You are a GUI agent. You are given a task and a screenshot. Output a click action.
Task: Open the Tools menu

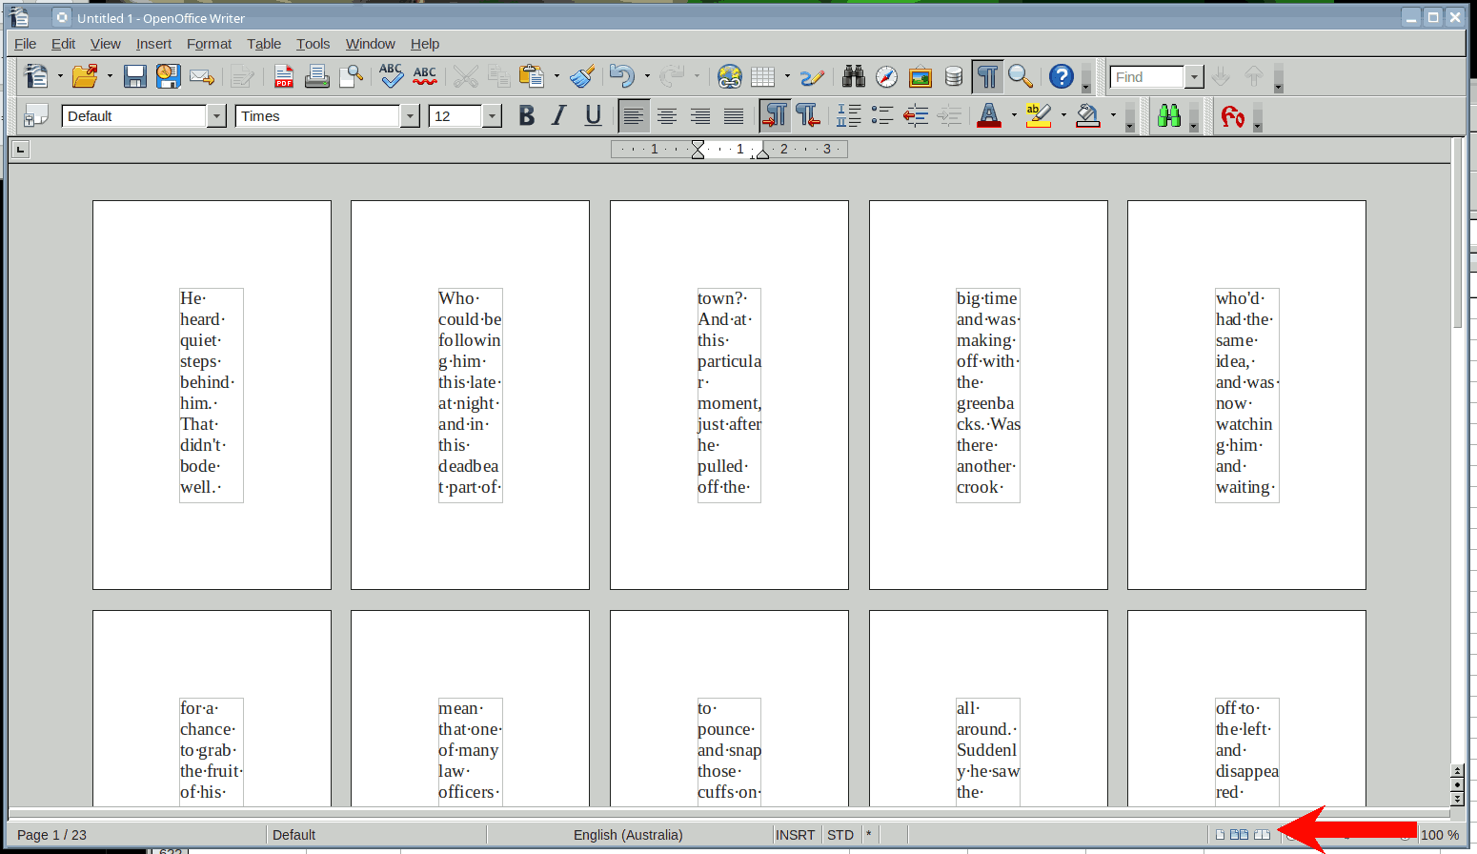pyautogui.click(x=313, y=44)
